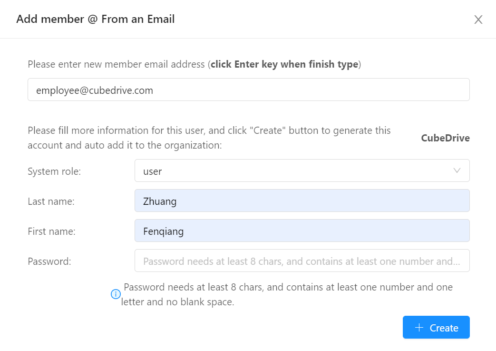Image resolution: width=496 pixels, height=351 pixels.
Task: Click the password requirements hint text below field
Action: pos(287,294)
